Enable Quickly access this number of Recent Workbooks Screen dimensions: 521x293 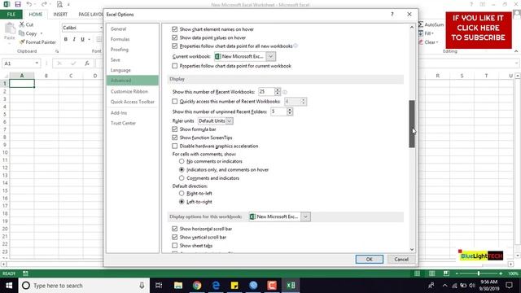(175, 101)
